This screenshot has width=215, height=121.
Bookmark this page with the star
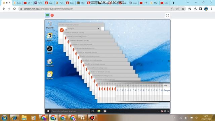[x=183, y=9]
